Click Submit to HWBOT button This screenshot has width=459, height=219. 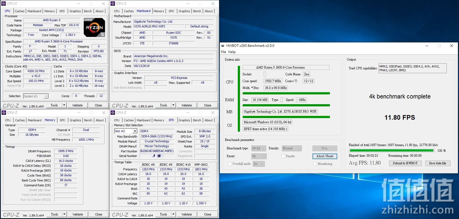tap(405, 163)
